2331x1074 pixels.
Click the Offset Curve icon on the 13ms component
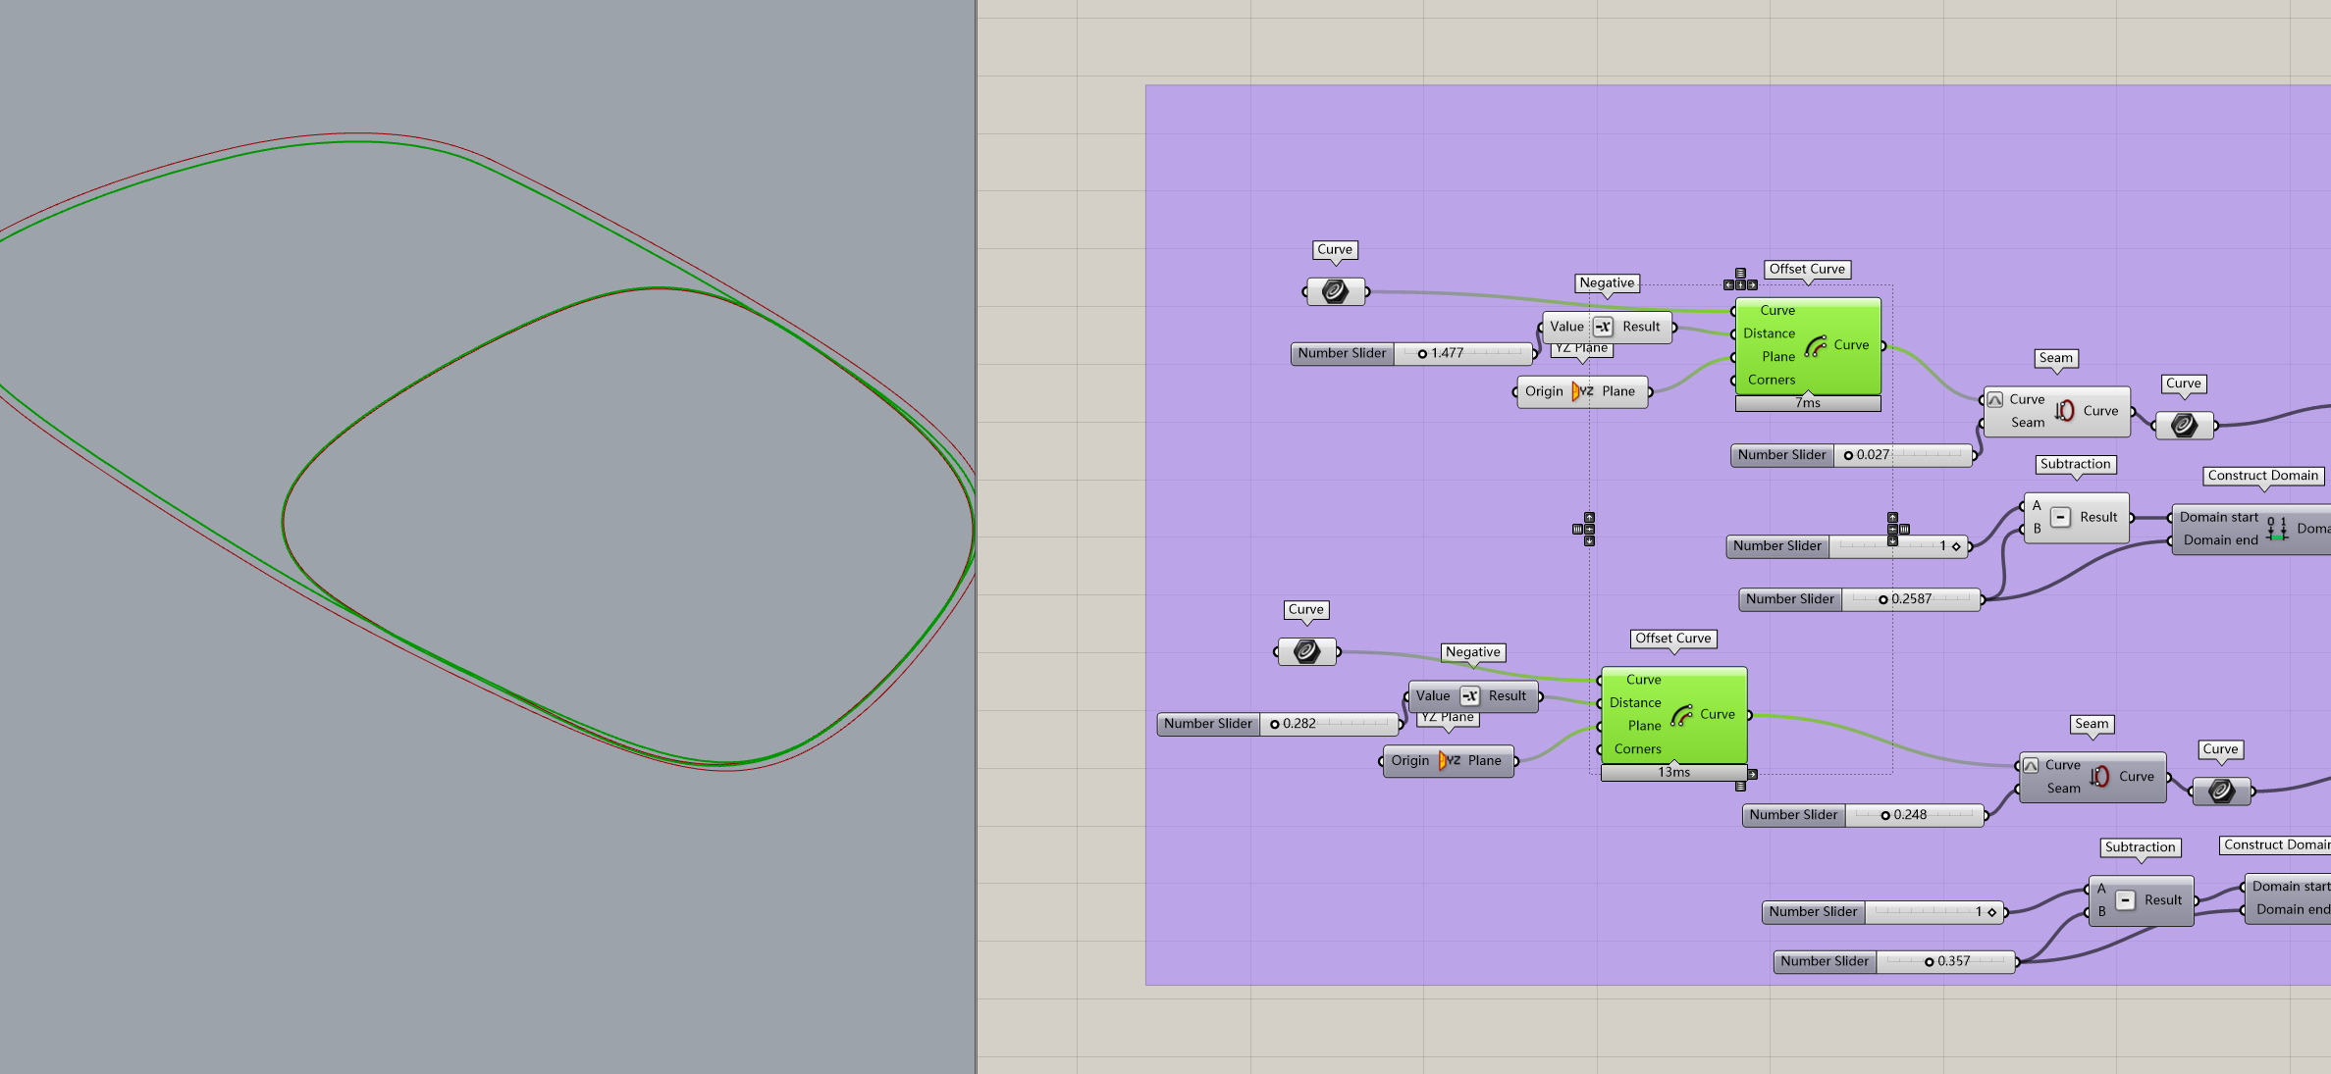pos(1681,715)
